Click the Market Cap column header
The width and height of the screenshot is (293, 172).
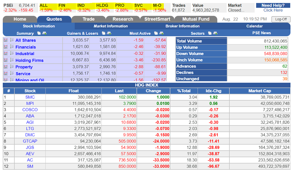(x=260, y=91)
